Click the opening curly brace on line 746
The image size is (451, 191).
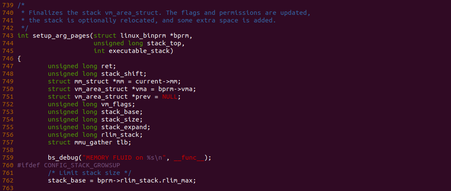pos(19,58)
